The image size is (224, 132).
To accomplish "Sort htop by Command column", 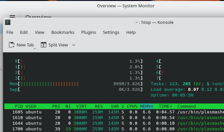I will (x=187, y=106).
